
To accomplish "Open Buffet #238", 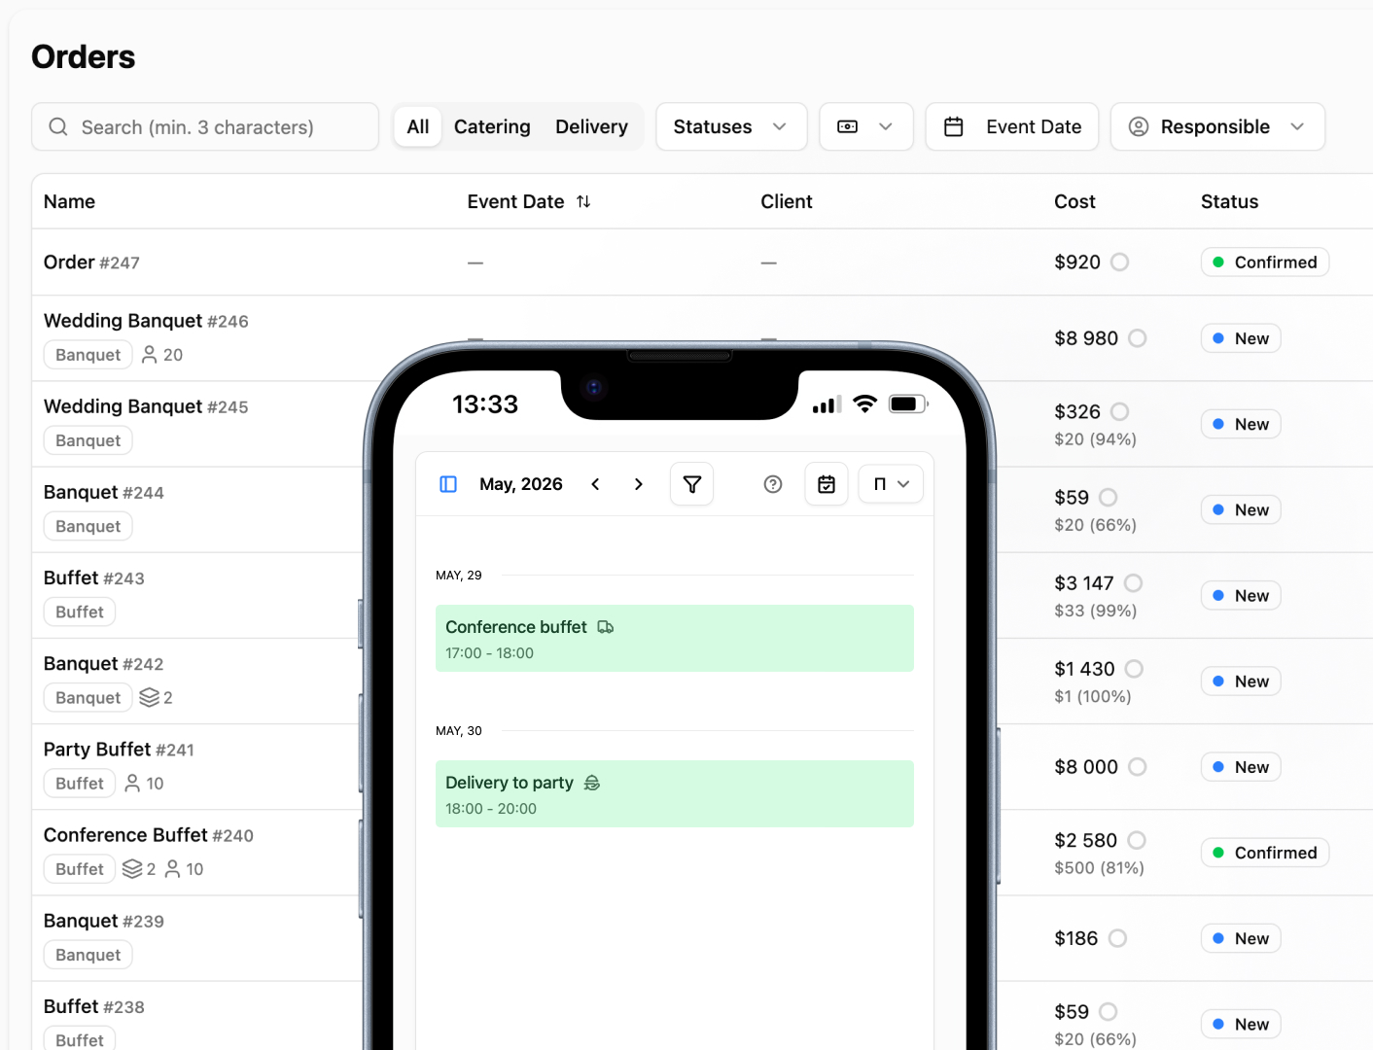I will tap(94, 1007).
